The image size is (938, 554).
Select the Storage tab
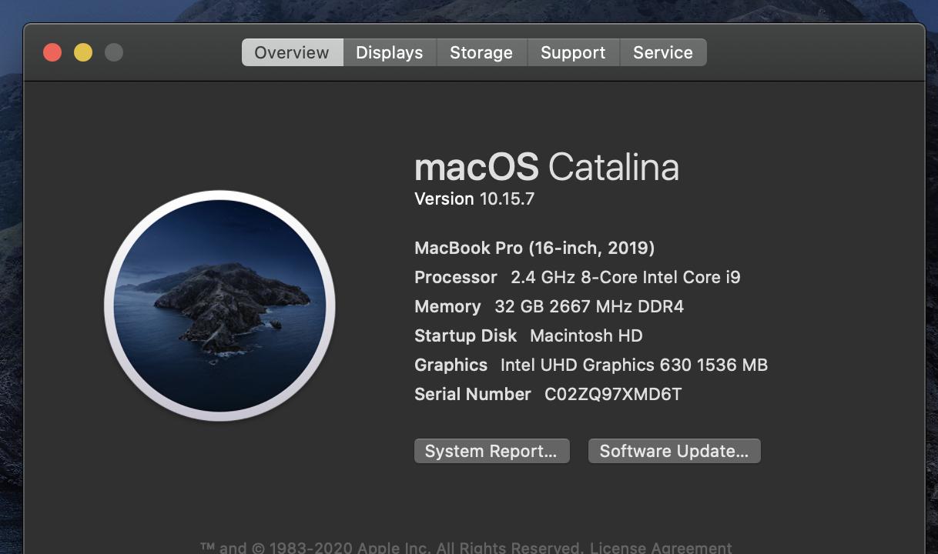[x=481, y=52]
